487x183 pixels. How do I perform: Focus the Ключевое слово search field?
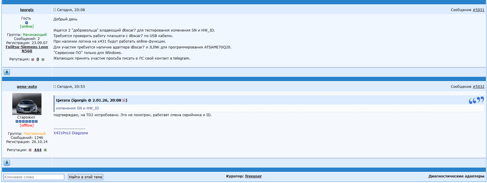(x=34, y=177)
